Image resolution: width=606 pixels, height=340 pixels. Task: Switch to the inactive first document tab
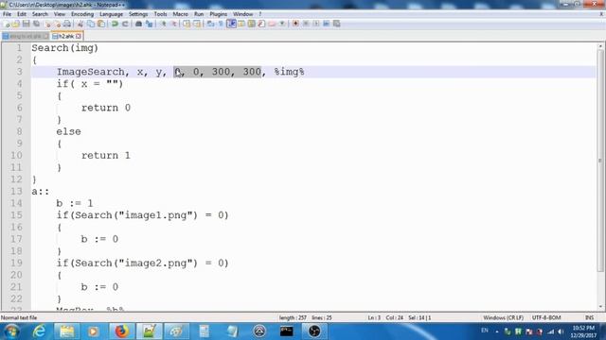(26, 36)
